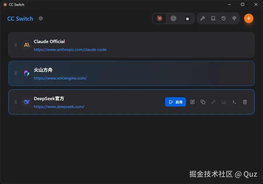Open the MCP paperclip-style icon

pyautogui.click(x=234, y=18)
